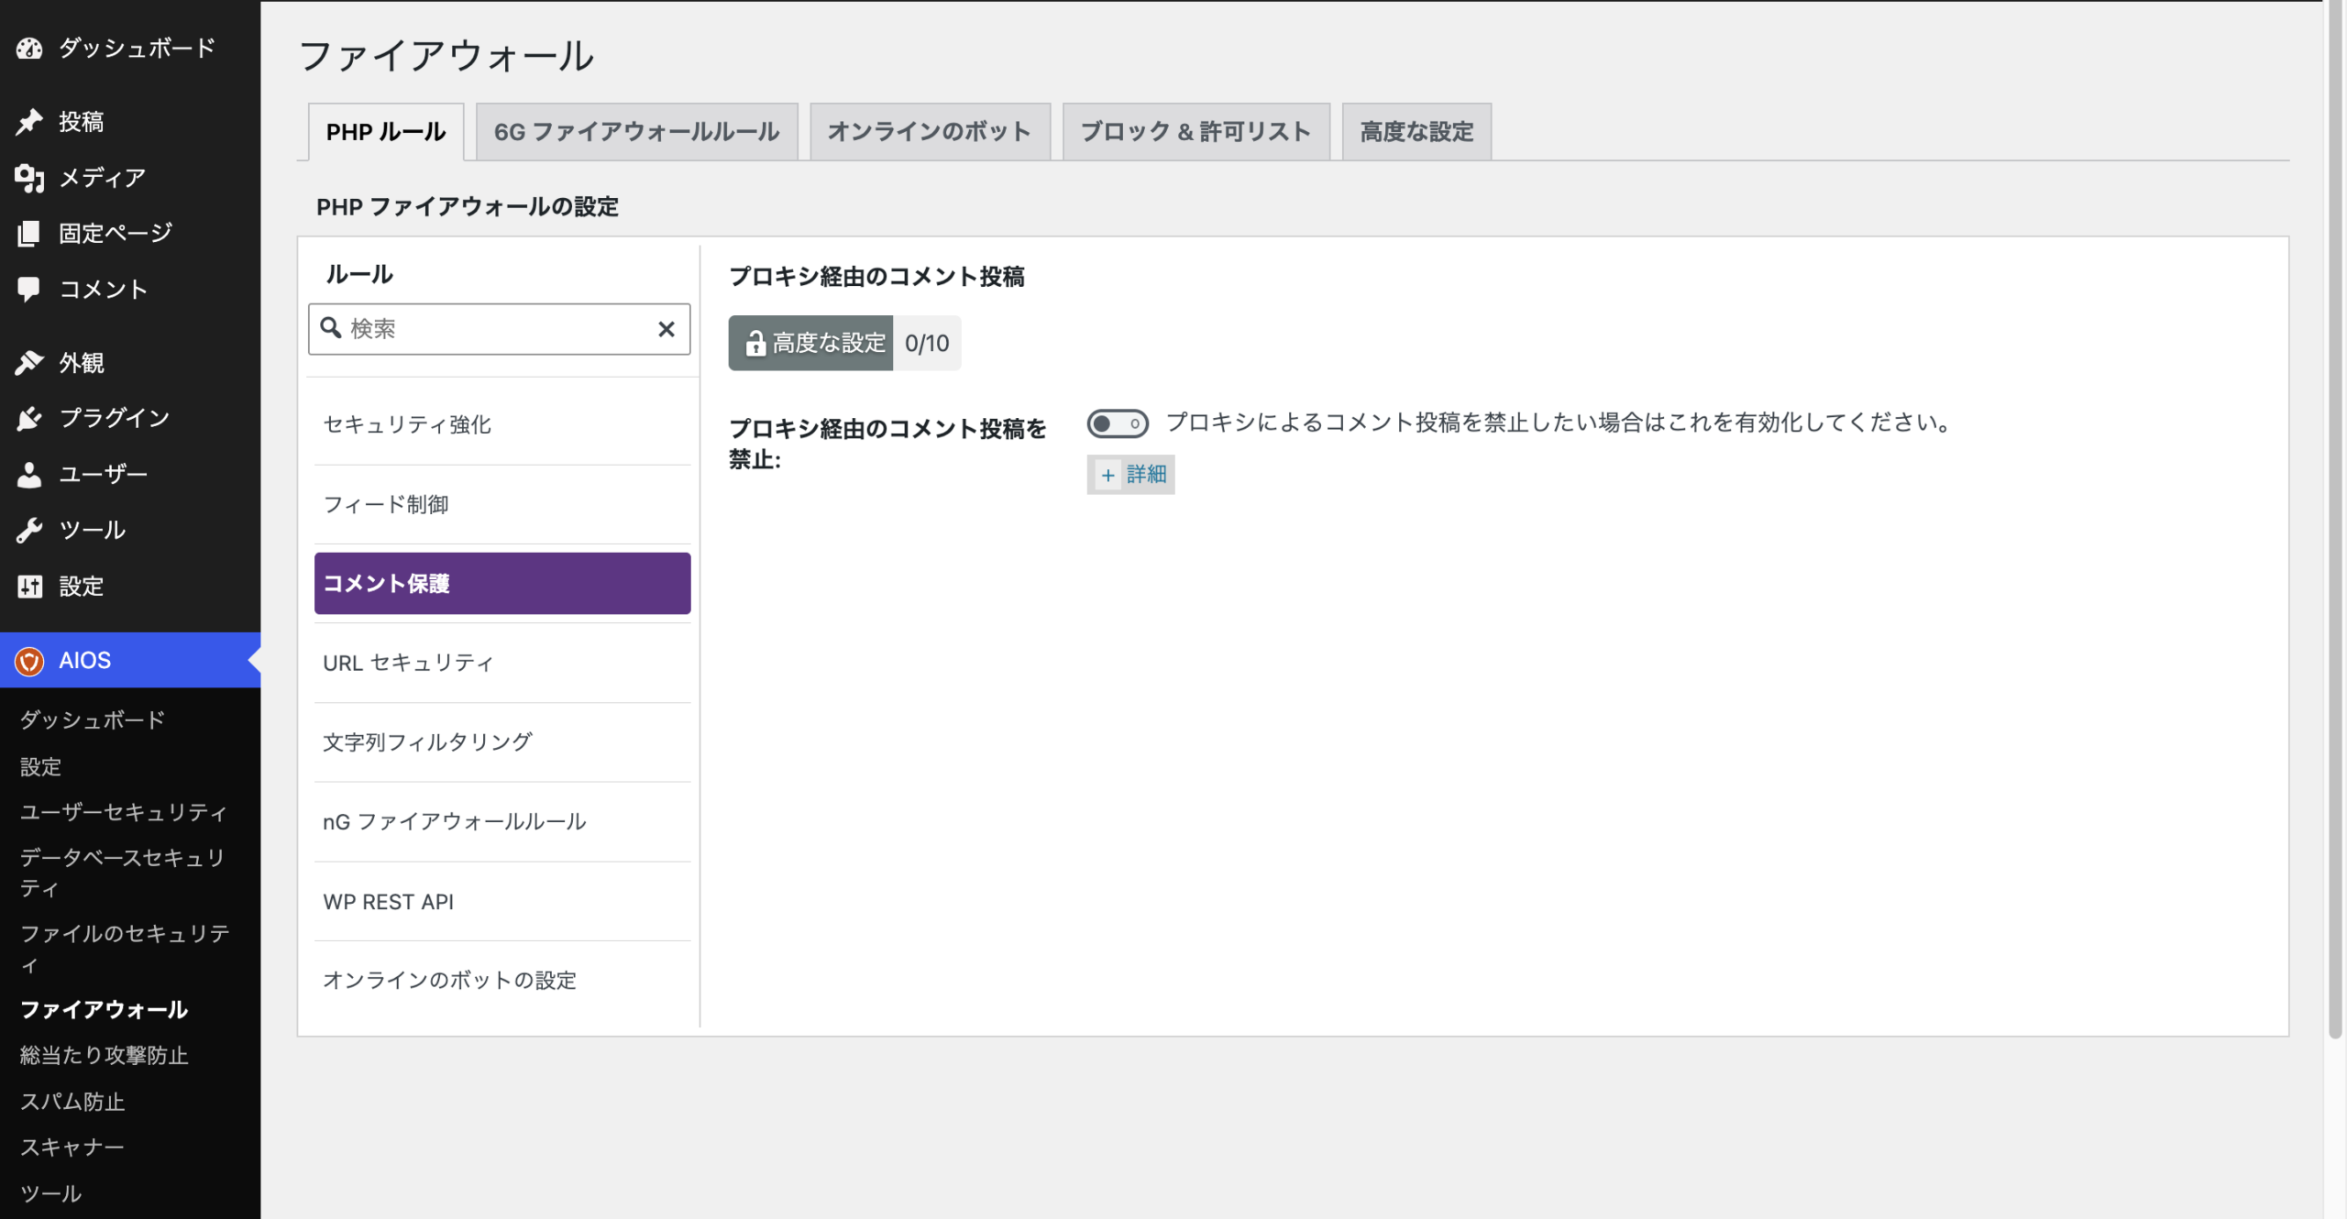Click the 0/10 security score badge

(927, 343)
